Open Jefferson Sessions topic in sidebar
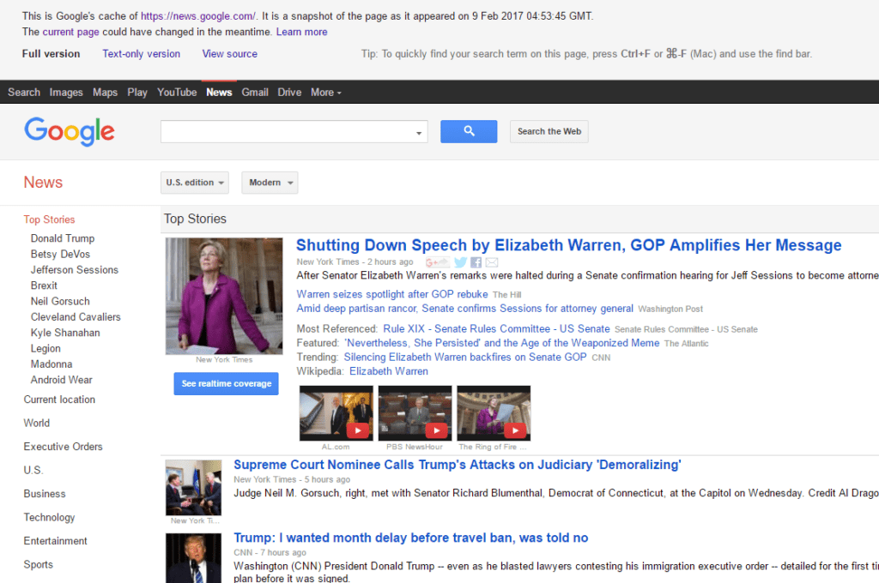Viewport: 879px width, 583px height. 75,270
